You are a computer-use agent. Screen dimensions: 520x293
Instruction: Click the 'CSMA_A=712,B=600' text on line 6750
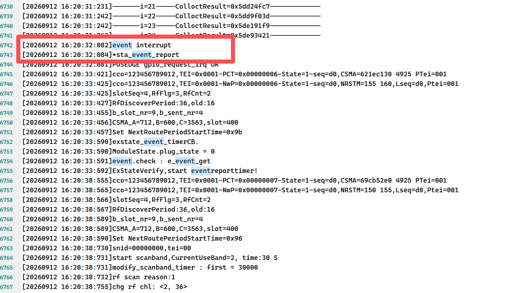(x=143, y=122)
